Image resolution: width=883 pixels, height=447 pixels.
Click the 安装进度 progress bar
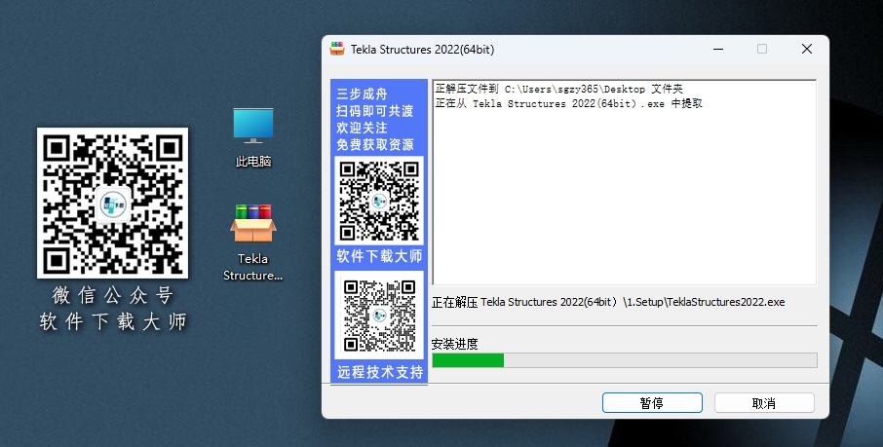(625, 360)
